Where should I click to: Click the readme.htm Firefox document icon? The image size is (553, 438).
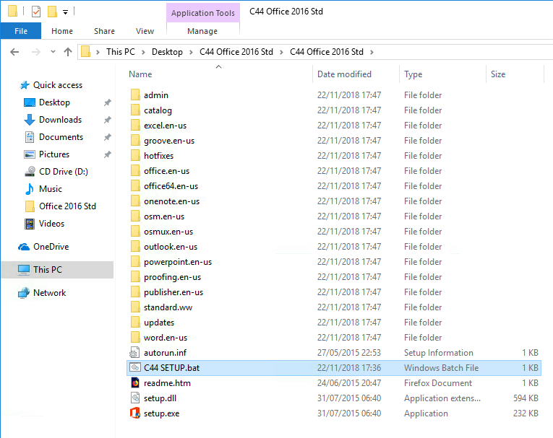tap(134, 383)
